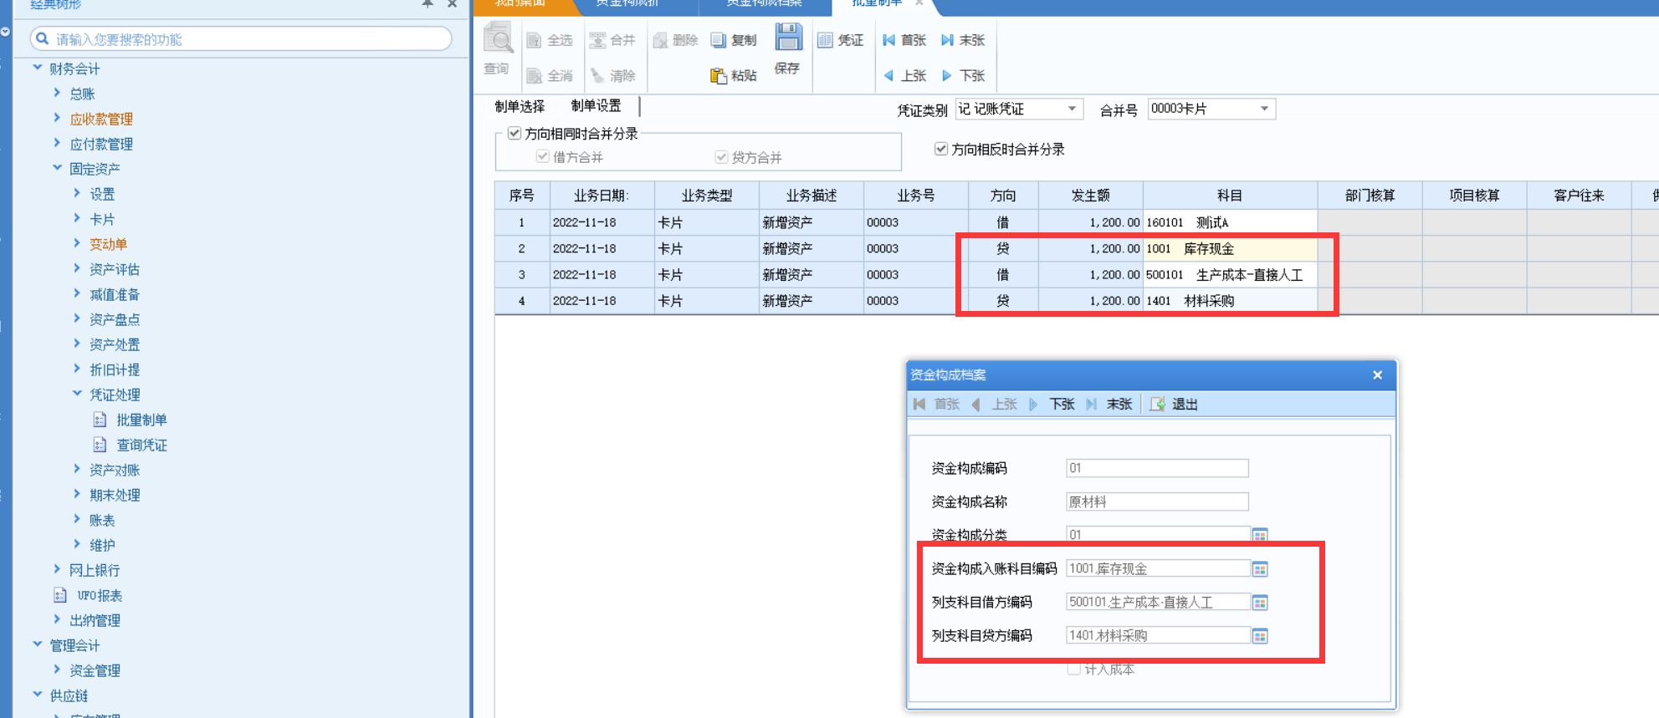This screenshot has height=718, width=1659.
Task: Toggle 借方合并 checkbox
Action: [543, 156]
